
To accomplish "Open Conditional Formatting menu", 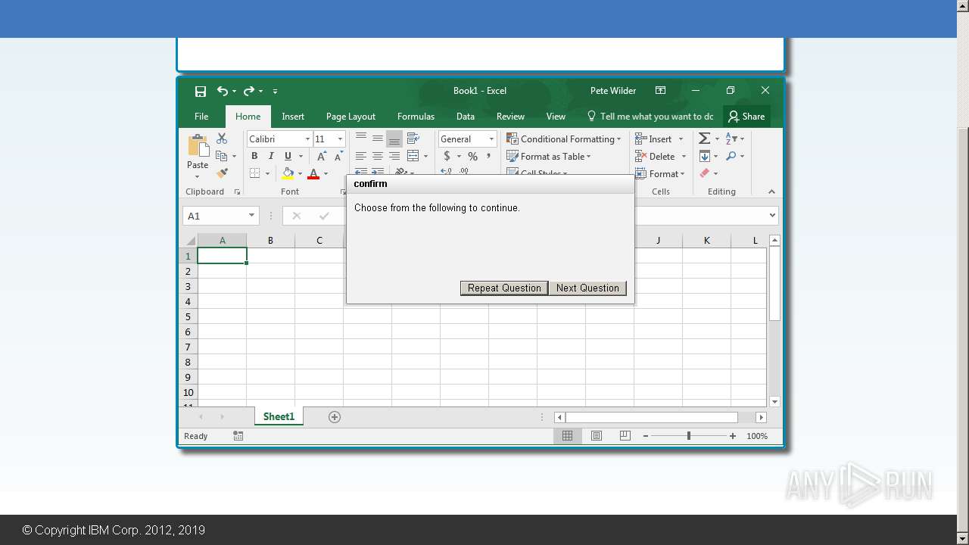I will pyautogui.click(x=564, y=139).
